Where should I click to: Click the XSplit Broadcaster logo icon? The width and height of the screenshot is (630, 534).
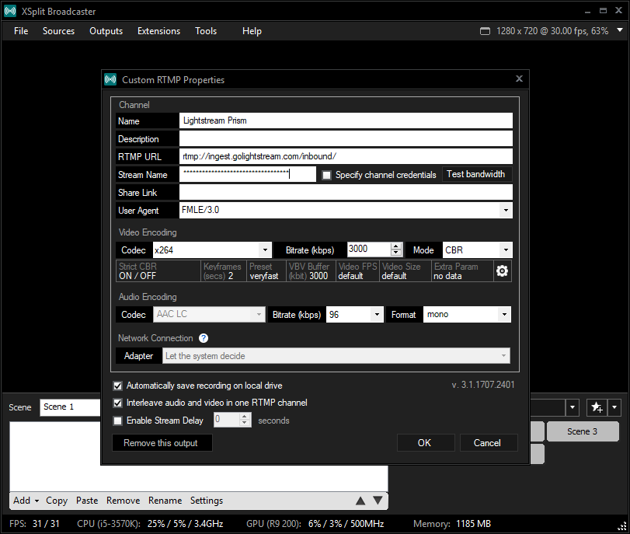[x=10, y=11]
